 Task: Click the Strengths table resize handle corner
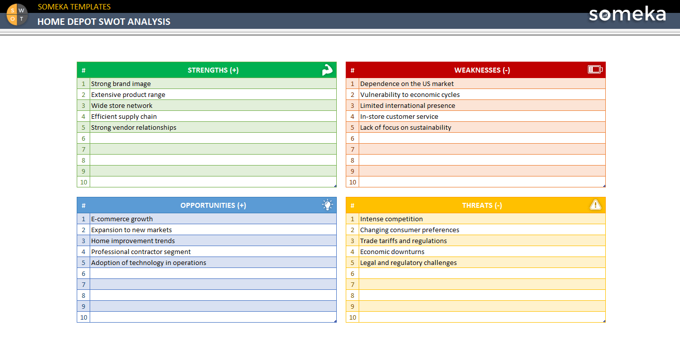pyautogui.click(x=335, y=186)
